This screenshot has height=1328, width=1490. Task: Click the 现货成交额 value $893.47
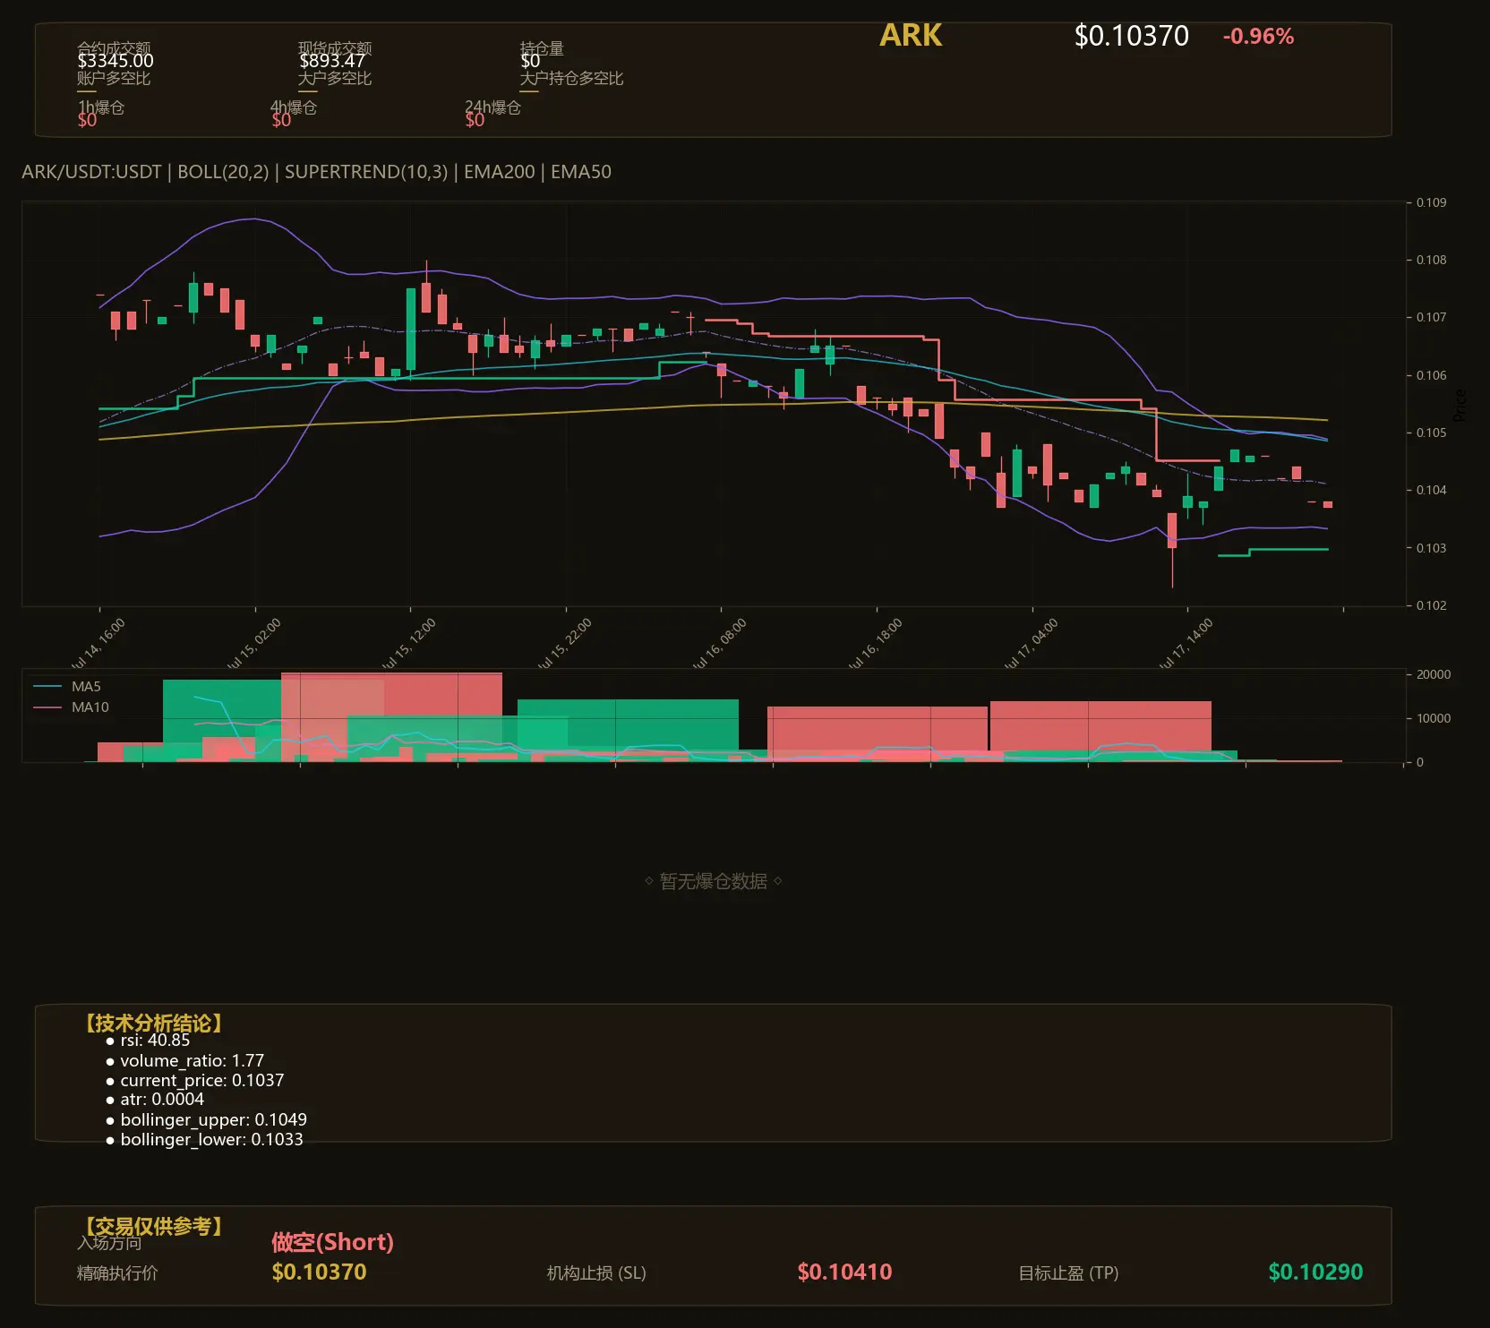[x=332, y=61]
